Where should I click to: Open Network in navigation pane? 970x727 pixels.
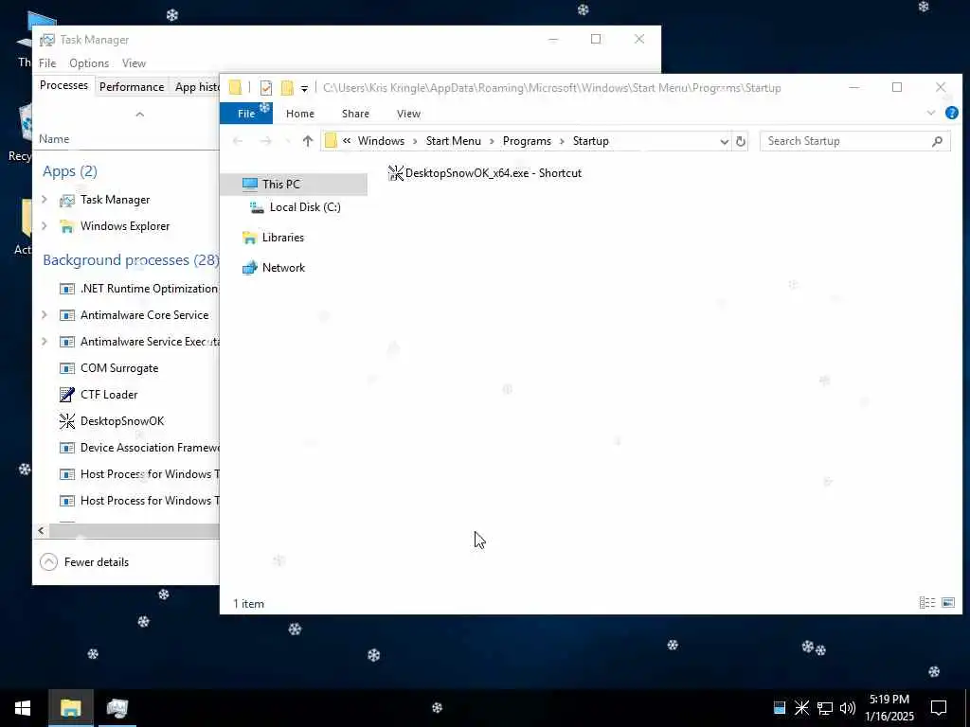pos(282,268)
